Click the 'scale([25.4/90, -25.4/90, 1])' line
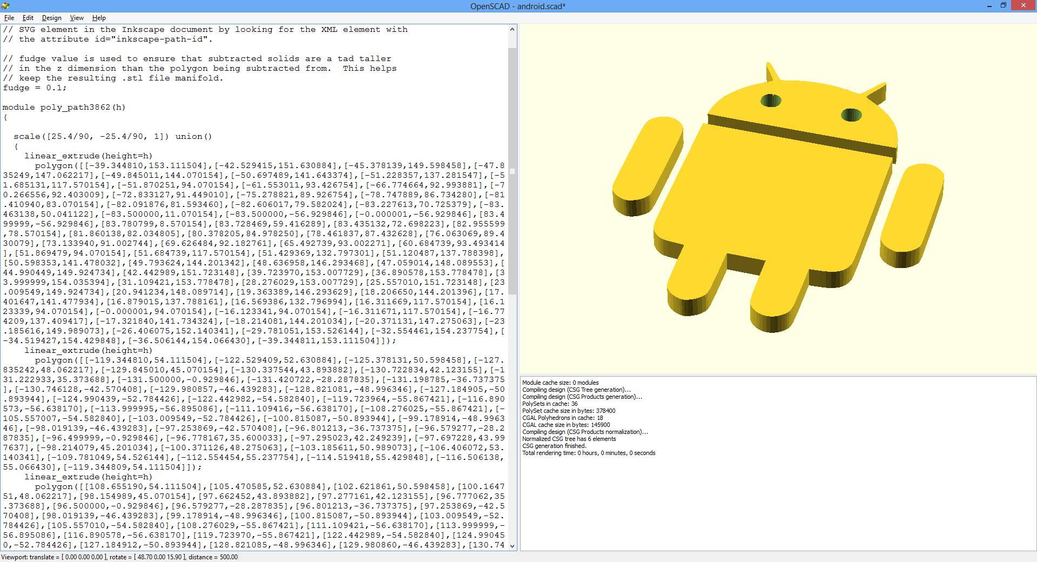The height and width of the screenshot is (562, 1037). pyautogui.click(x=112, y=136)
